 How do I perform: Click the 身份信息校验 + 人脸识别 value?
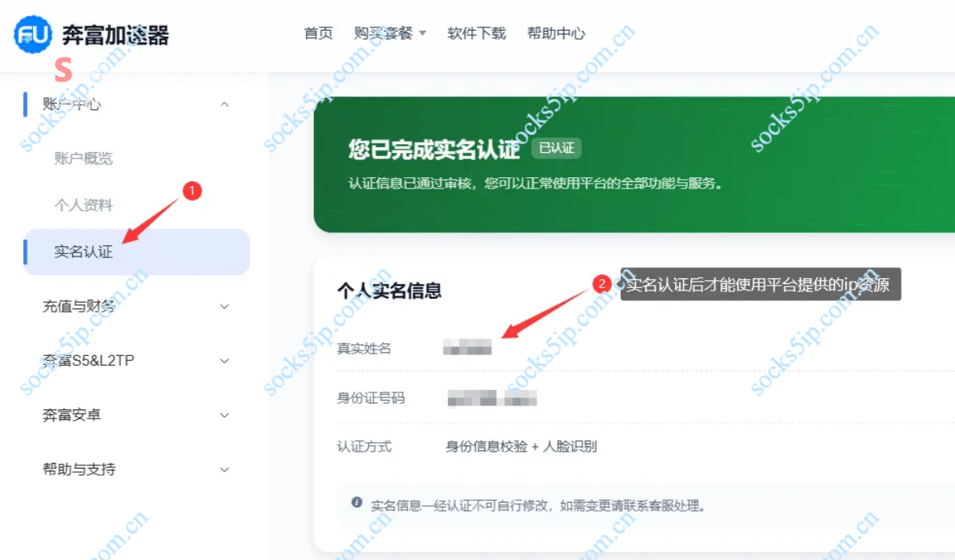521,447
